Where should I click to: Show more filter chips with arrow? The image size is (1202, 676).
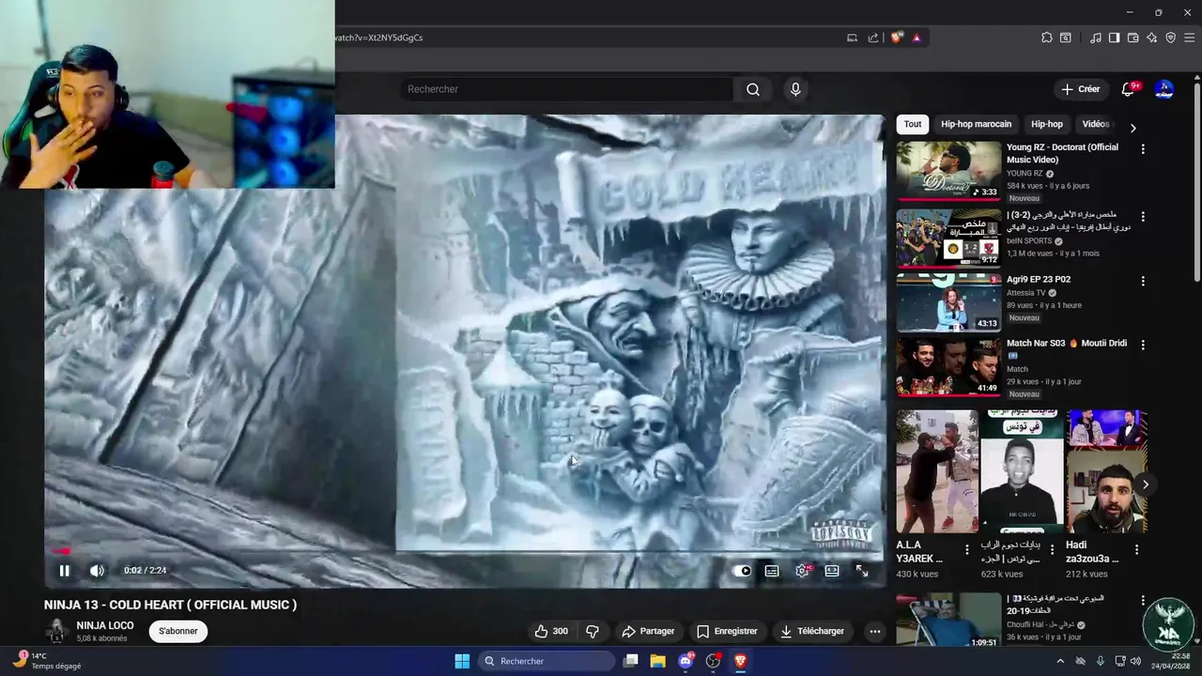1133,128
